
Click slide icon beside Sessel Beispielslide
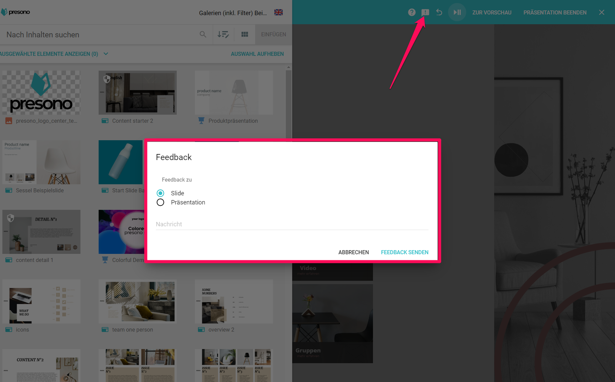[9, 190]
